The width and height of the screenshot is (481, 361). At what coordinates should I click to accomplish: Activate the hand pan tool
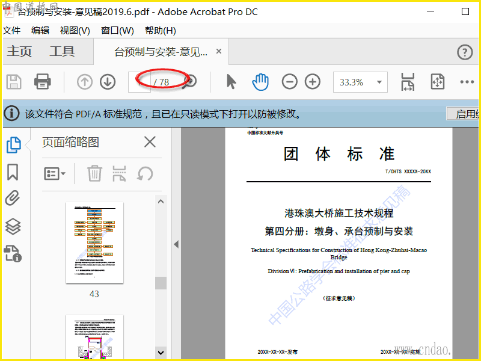point(260,82)
